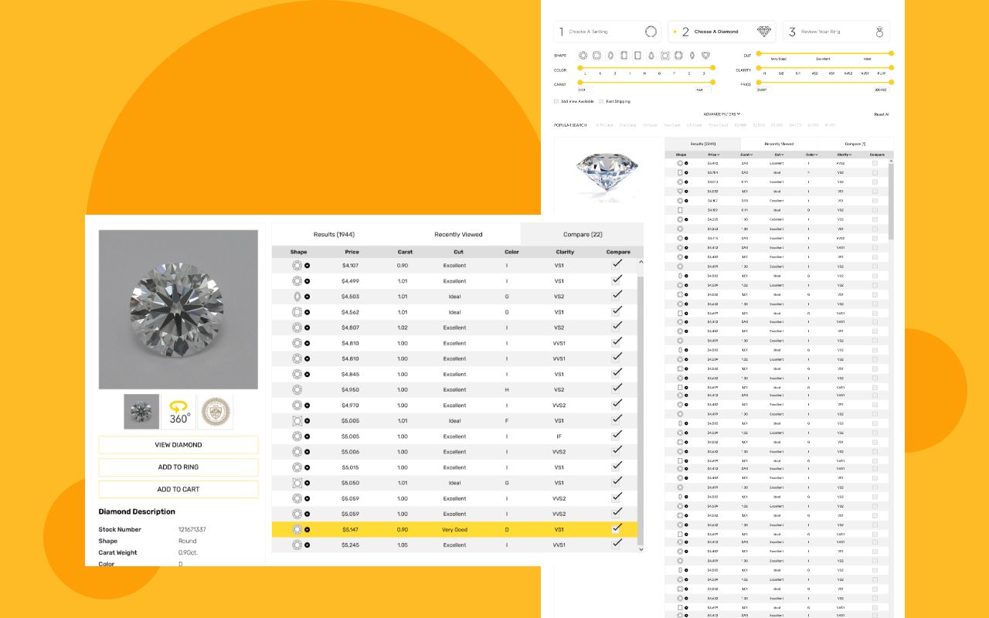
Task: Open the certificate seal thumbnail
Action: tap(216, 412)
